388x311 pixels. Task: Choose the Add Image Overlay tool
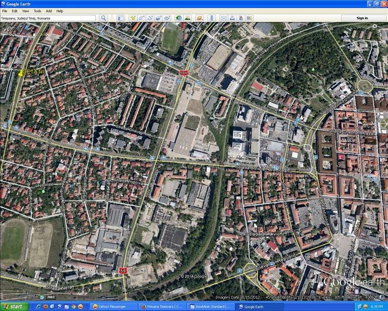coord(158,18)
